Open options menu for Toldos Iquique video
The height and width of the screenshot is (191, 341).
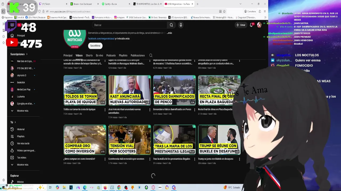(x=105, y=110)
